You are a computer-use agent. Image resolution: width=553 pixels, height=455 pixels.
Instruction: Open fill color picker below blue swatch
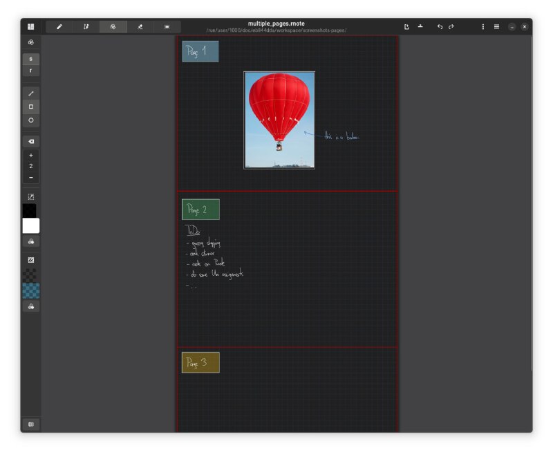click(31, 306)
